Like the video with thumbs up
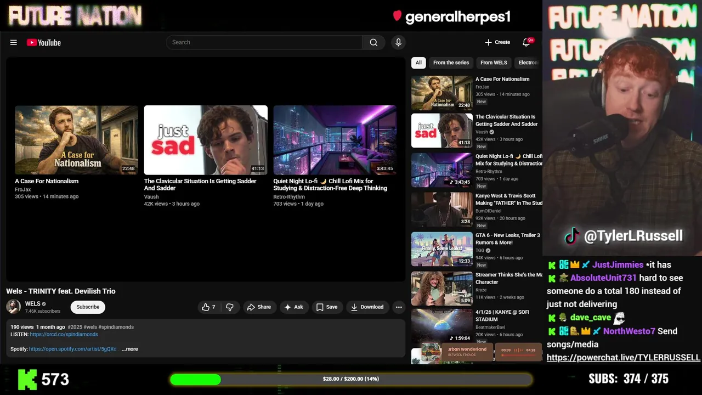702x395 pixels. click(208, 307)
